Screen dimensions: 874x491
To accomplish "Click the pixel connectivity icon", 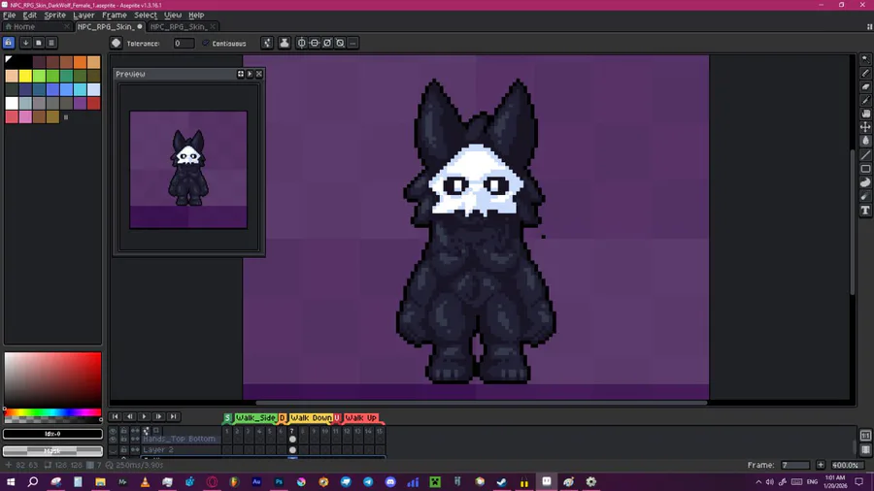I will click(x=267, y=43).
